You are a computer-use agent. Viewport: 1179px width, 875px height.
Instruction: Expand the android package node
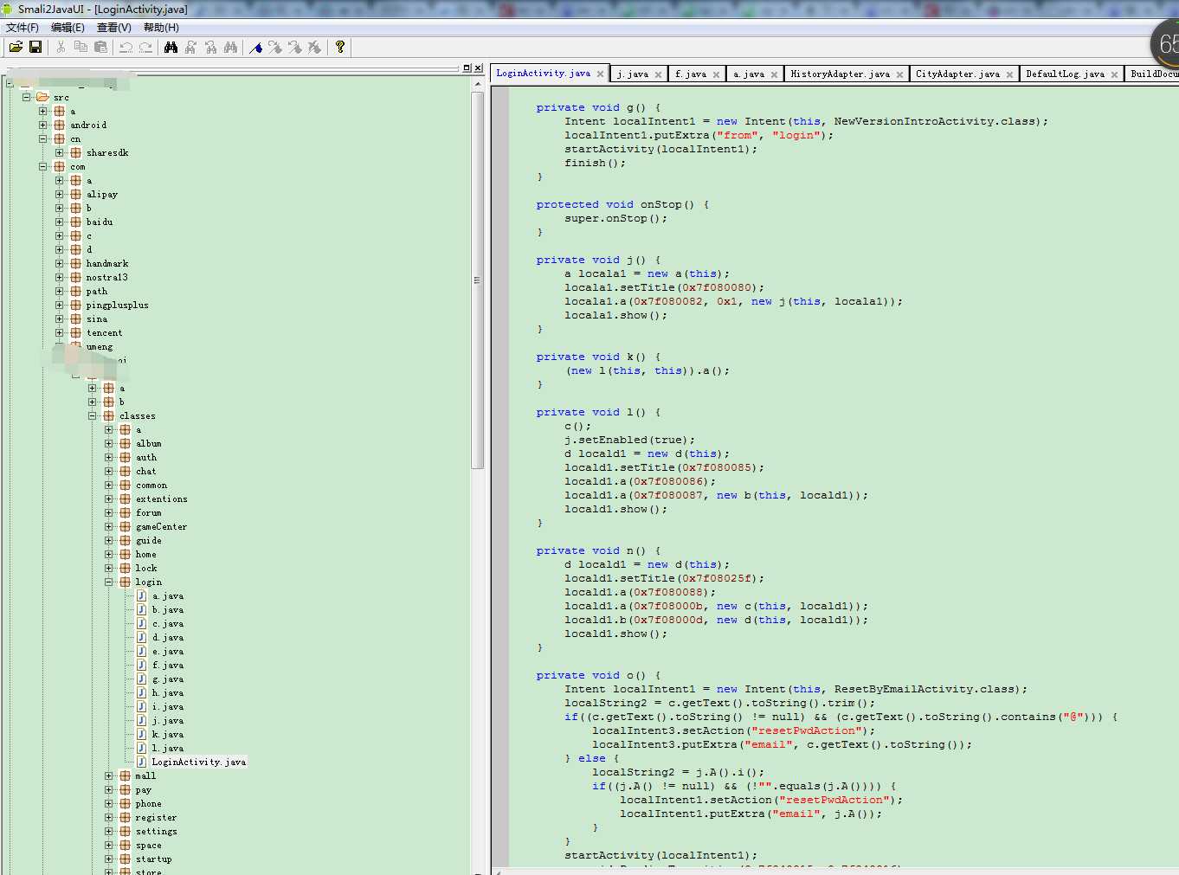point(42,125)
